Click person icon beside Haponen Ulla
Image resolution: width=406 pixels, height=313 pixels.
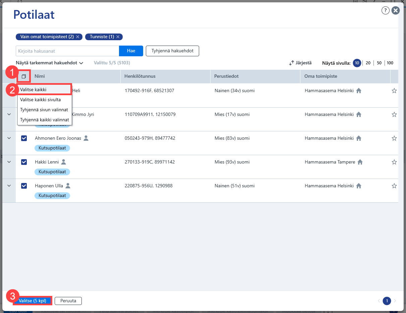point(68,186)
